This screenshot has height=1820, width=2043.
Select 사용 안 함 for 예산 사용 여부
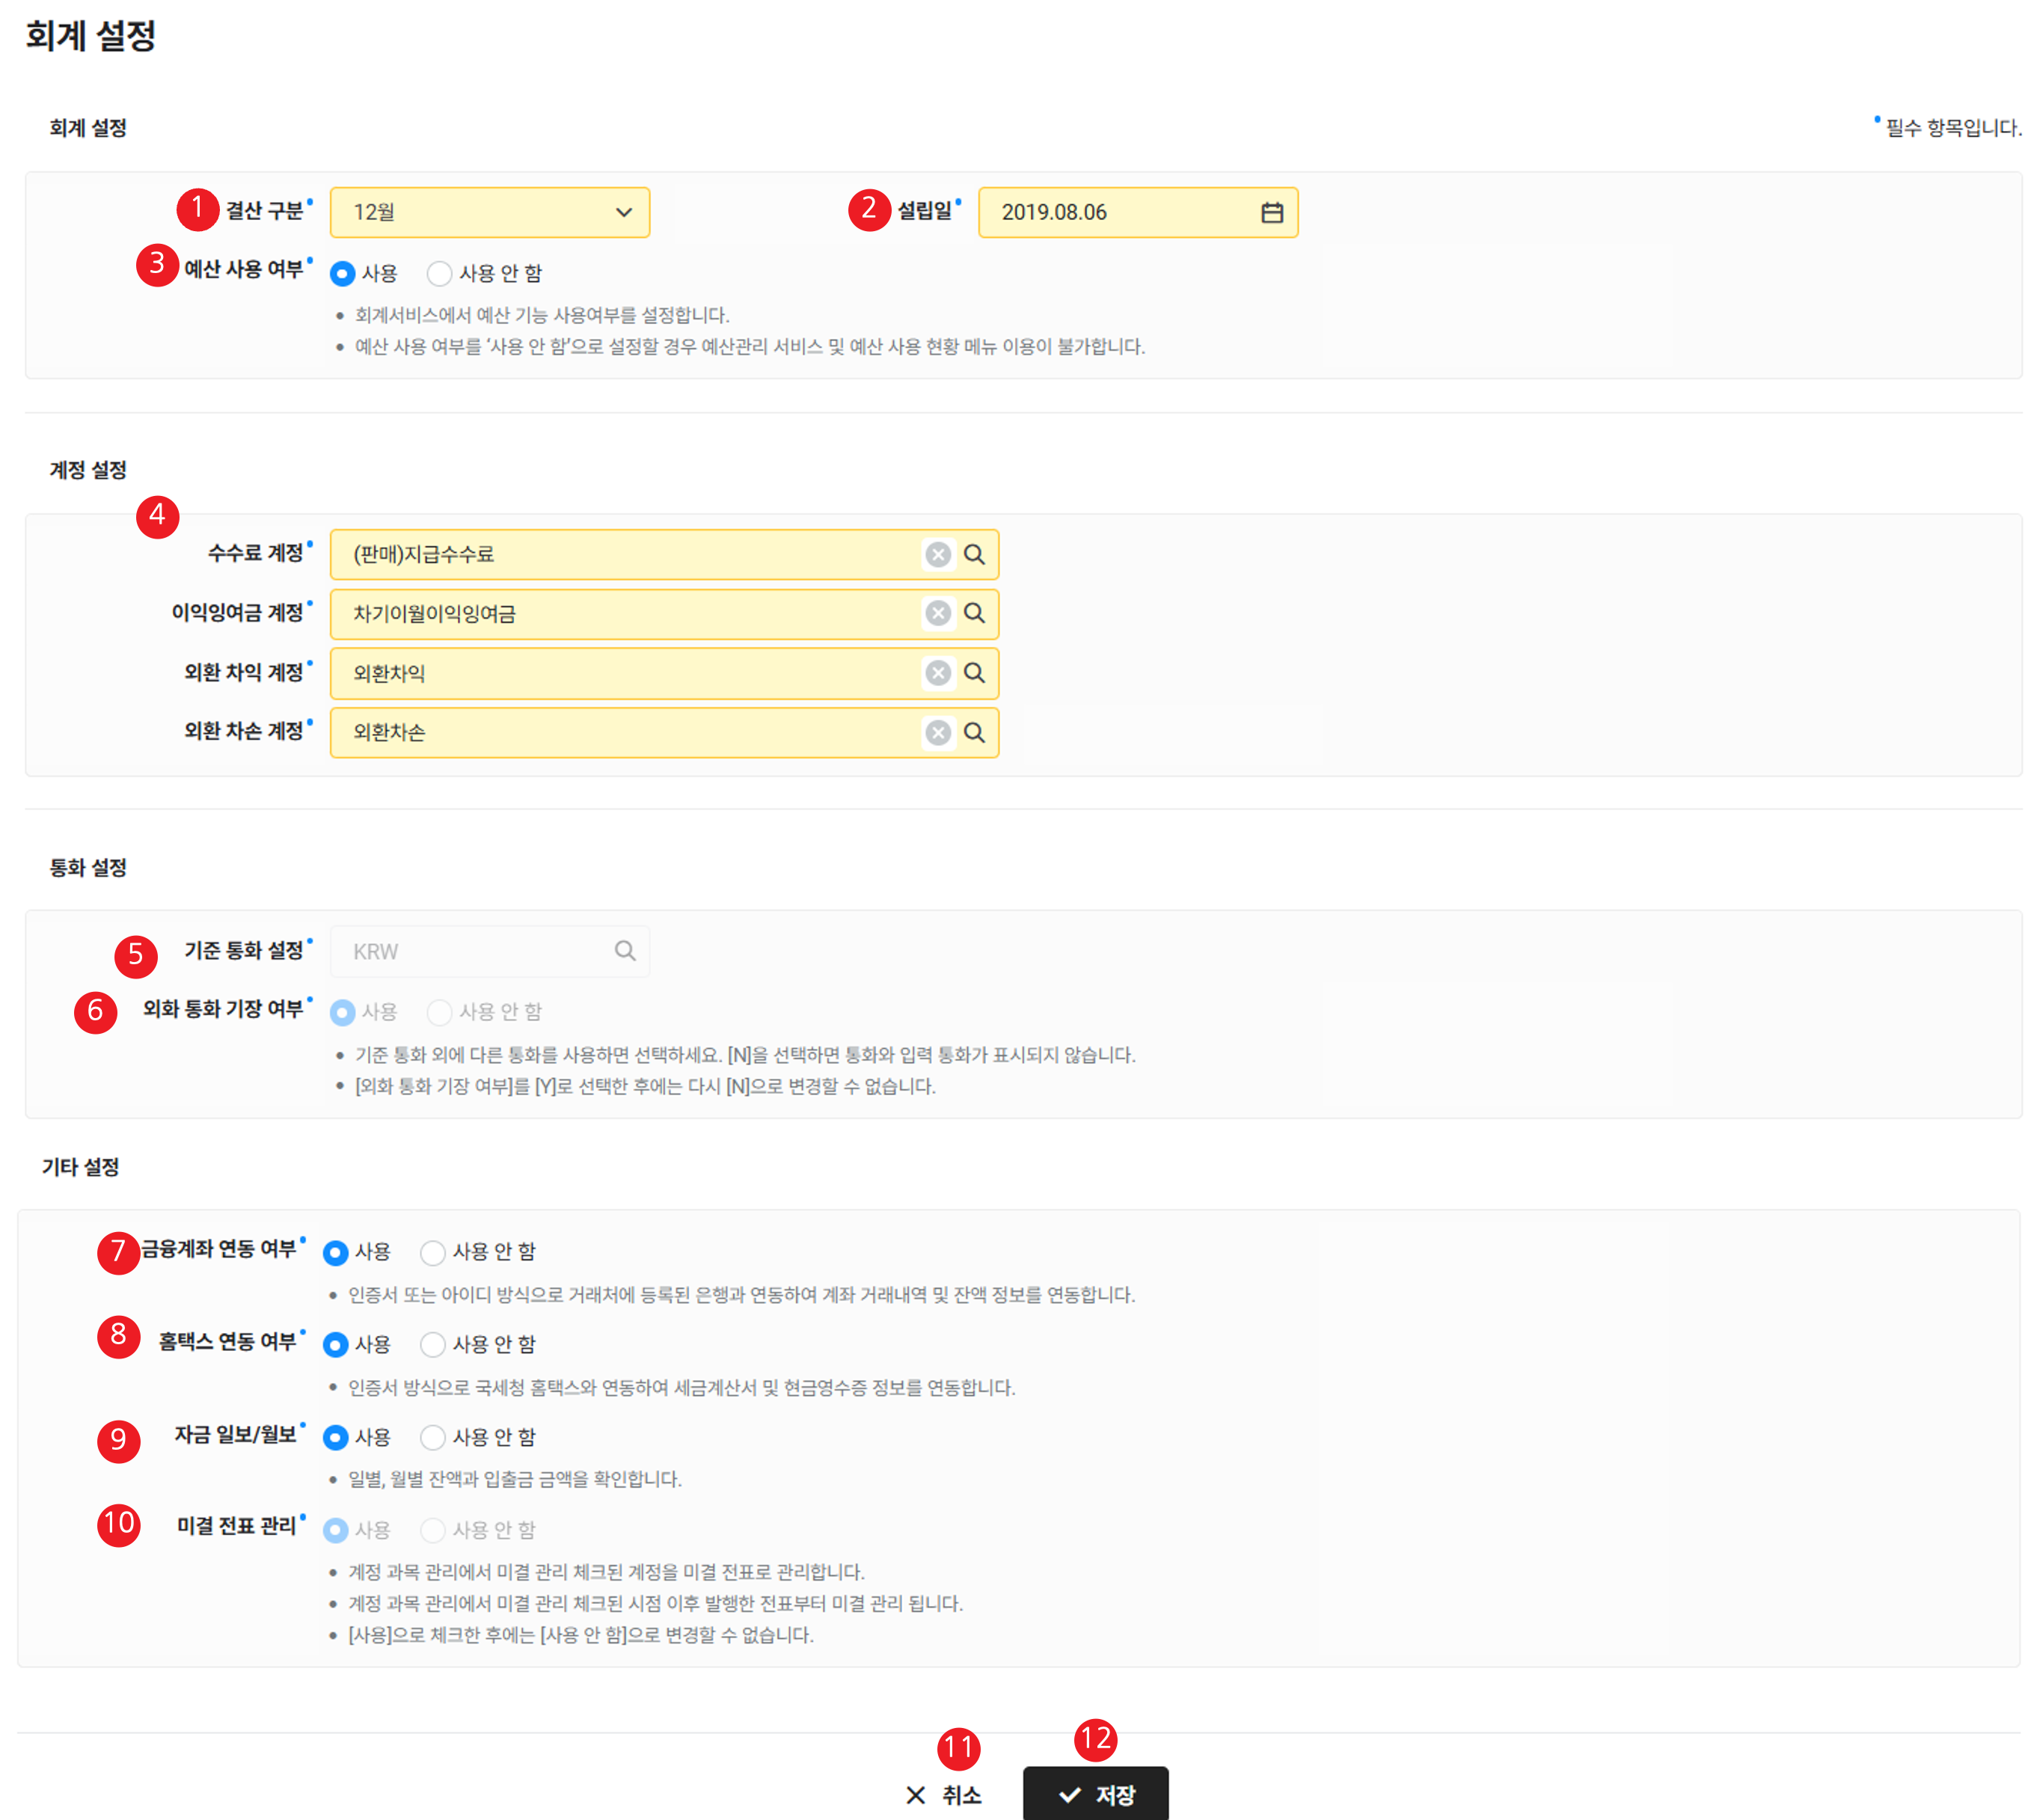tap(440, 273)
